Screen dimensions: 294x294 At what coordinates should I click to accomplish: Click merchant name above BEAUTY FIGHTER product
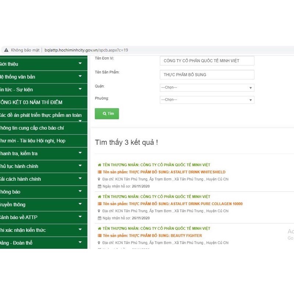click(x=157, y=228)
